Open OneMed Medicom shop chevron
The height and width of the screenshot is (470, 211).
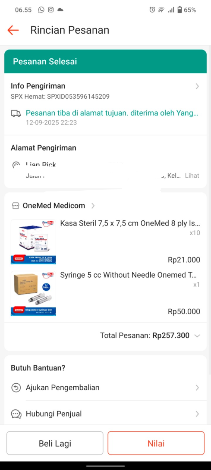click(93, 206)
